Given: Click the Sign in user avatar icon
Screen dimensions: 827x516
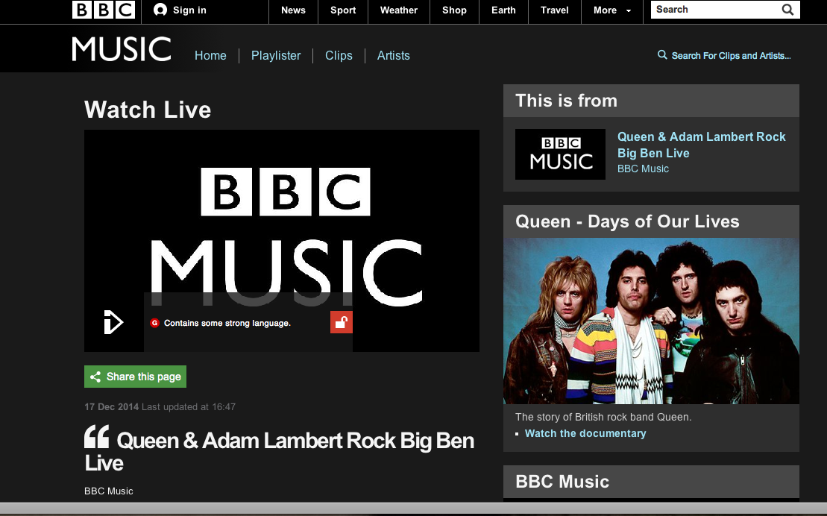Looking at the screenshot, I should [x=160, y=10].
